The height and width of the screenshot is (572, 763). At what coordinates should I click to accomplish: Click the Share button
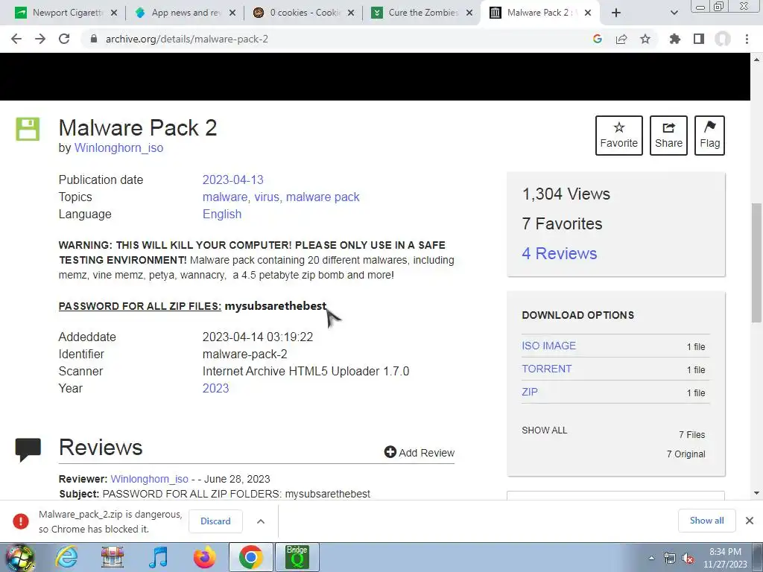coord(668,136)
